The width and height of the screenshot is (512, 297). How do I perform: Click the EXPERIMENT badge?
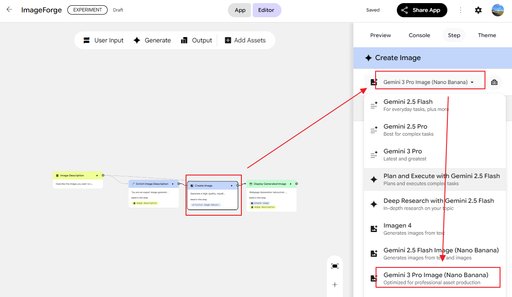click(x=88, y=10)
